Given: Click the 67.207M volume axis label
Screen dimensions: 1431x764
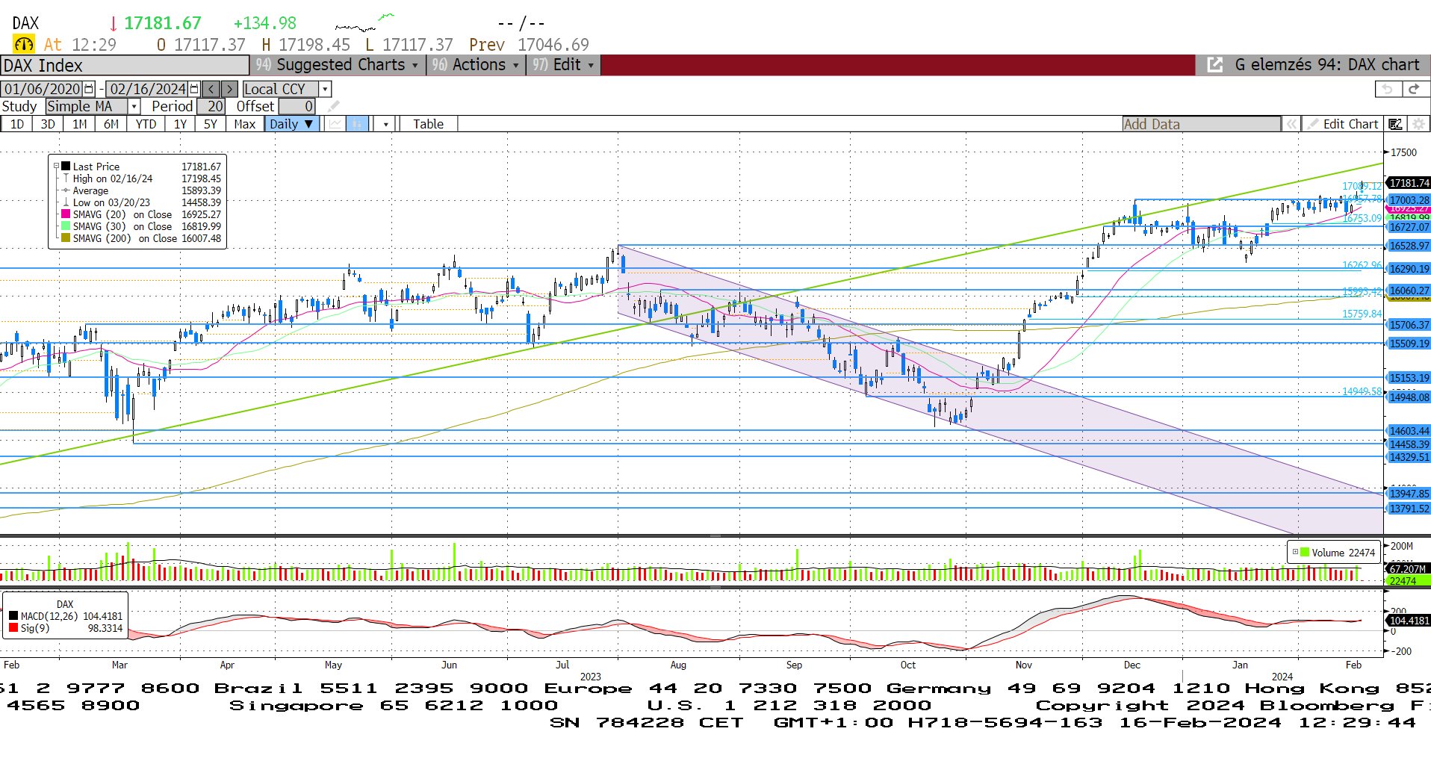Looking at the screenshot, I should (x=1408, y=569).
